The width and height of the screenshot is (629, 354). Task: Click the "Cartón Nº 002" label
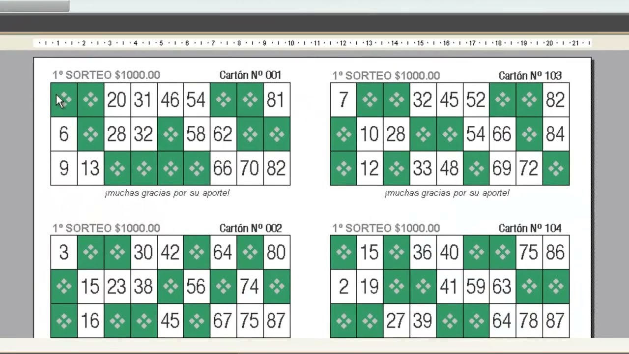click(x=251, y=228)
